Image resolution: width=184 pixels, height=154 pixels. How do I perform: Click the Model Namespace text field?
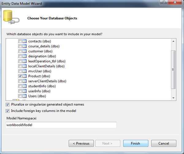pyautogui.click(x=61, y=125)
